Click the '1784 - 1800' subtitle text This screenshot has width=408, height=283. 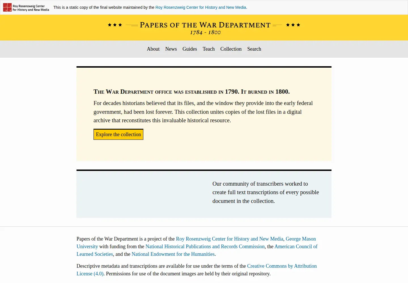(x=205, y=32)
